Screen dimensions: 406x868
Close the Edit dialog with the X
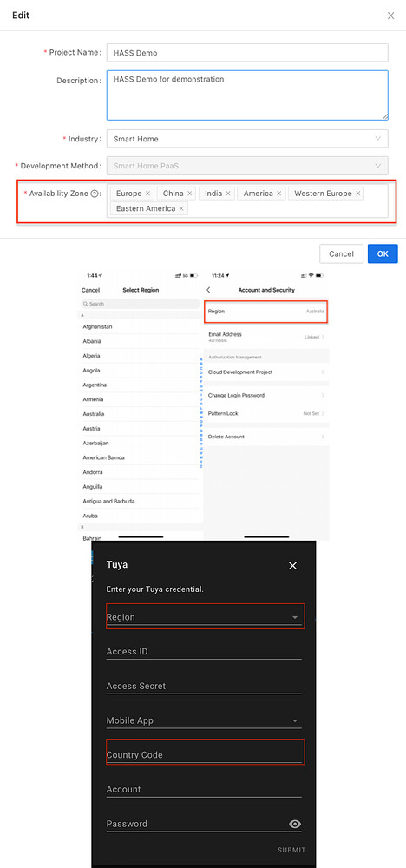click(390, 16)
